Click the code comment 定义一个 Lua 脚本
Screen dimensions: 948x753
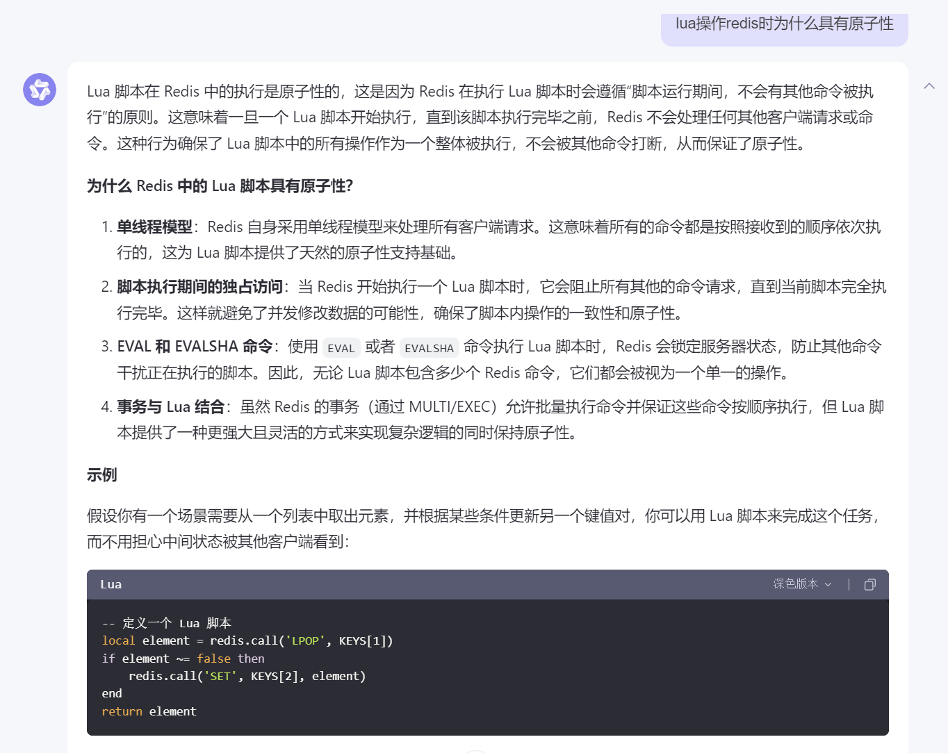pyautogui.click(x=167, y=623)
